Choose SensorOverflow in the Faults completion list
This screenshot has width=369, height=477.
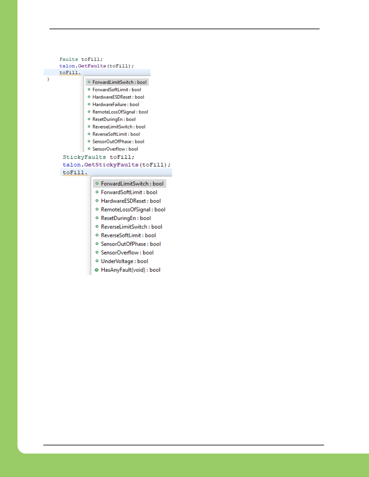click(115, 149)
